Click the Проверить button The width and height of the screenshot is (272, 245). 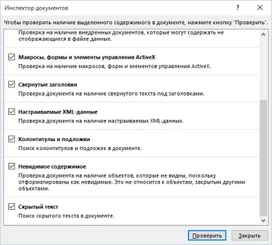point(207,235)
